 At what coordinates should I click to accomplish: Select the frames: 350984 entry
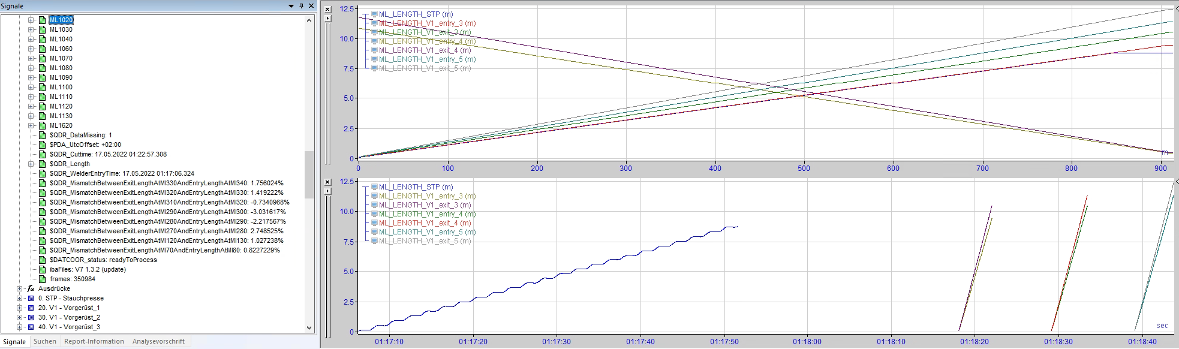[73, 279]
